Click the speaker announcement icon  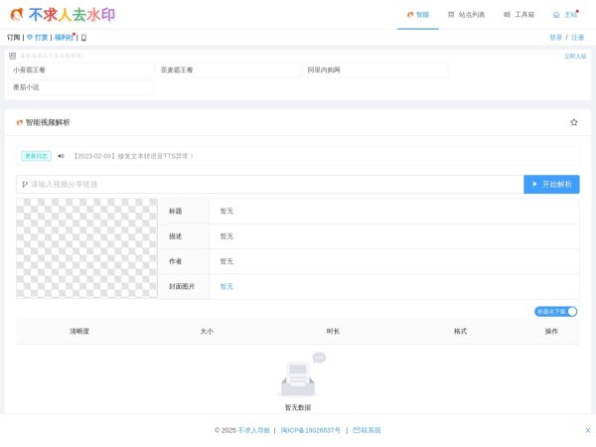(x=61, y=156)
